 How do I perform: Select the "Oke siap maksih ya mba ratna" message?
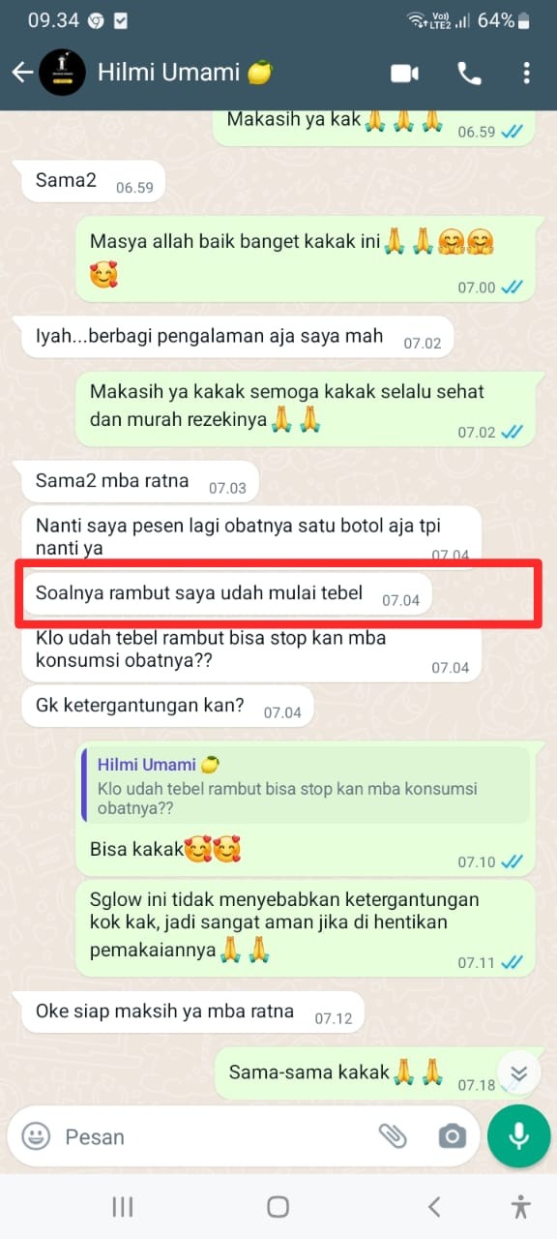193,1013
